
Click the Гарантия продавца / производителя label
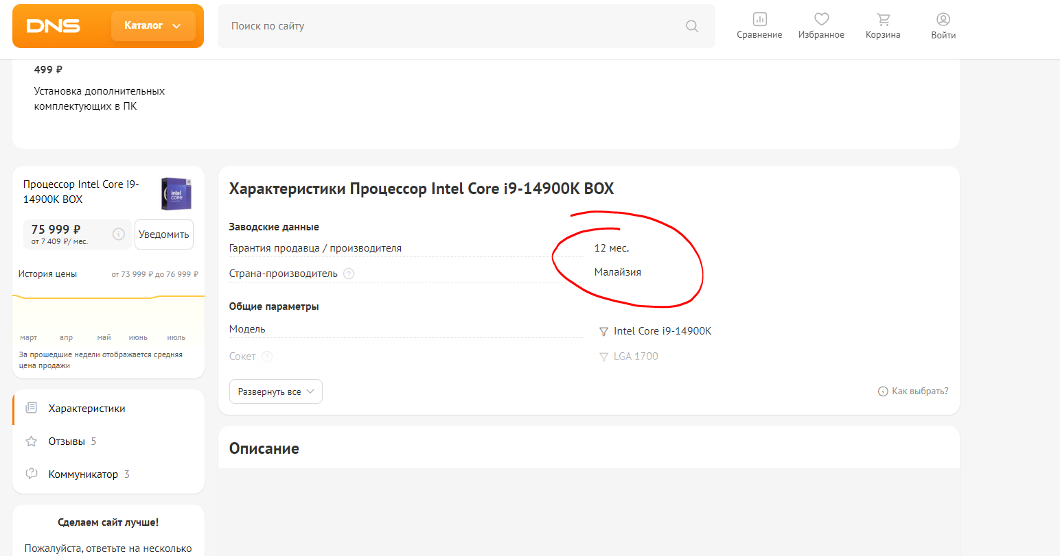pos(315,248)
